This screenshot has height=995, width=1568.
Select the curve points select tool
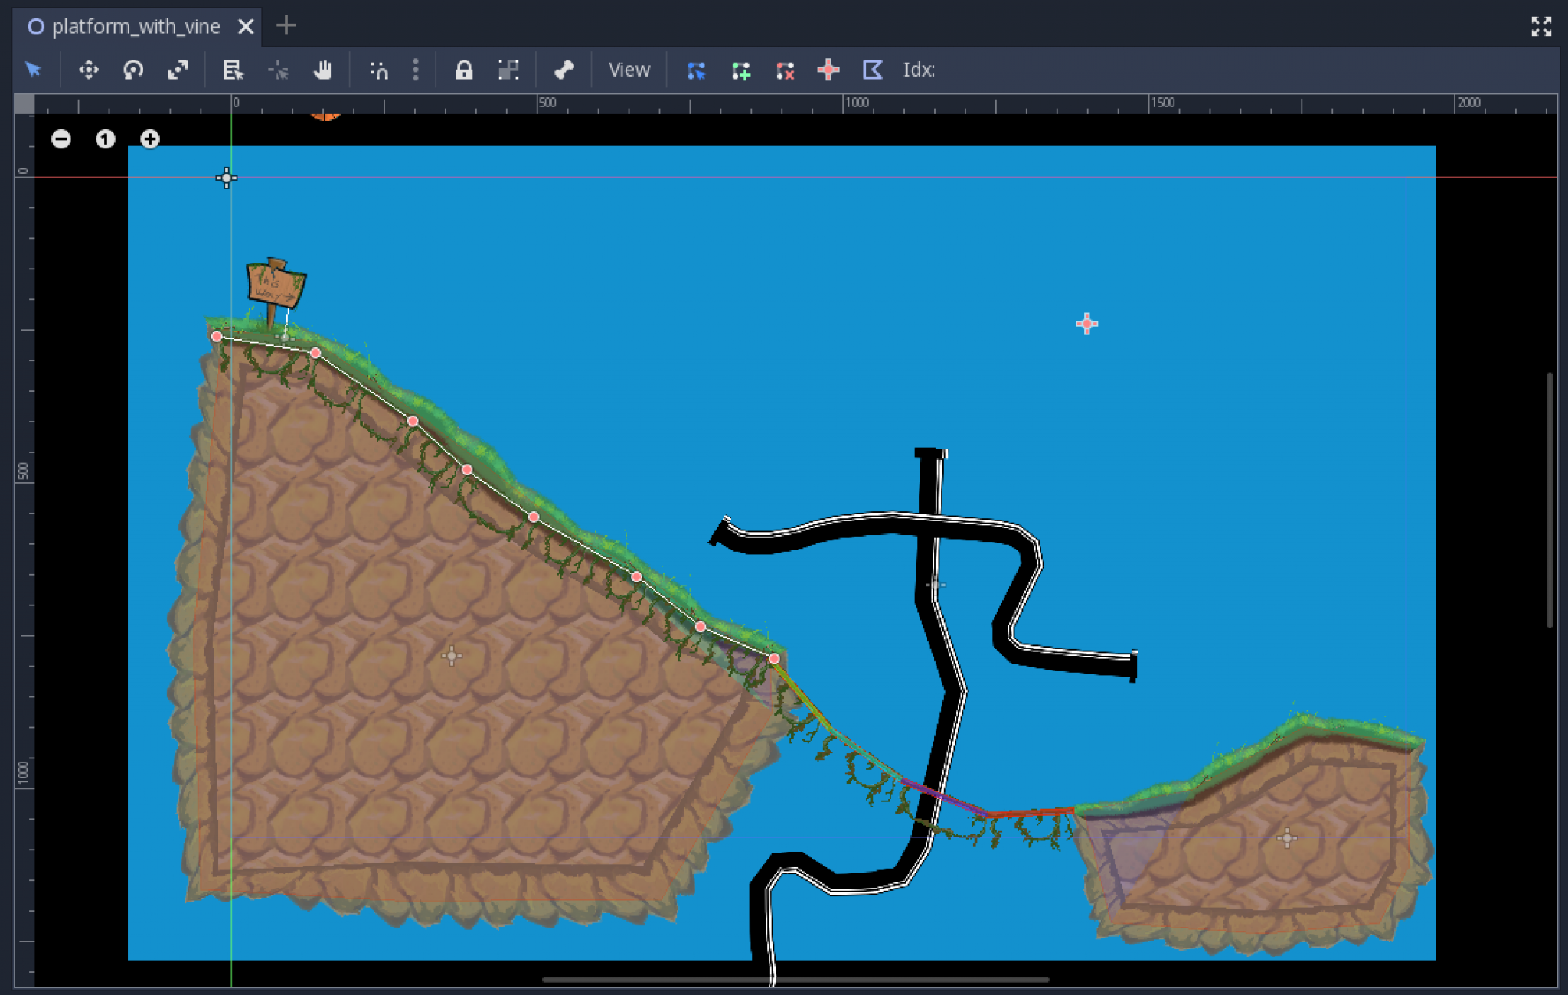pyautogui.click(x=696, y=70)
